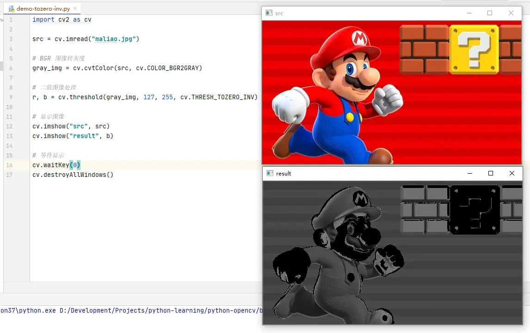Click the value 255 on line 9
The image size is (530, 333).
167,97
